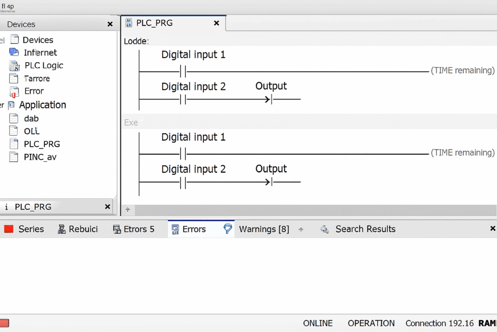Close the messages panel
This screenshot has height=332, width=497.
pyautogui.click(x=493, y=228)
